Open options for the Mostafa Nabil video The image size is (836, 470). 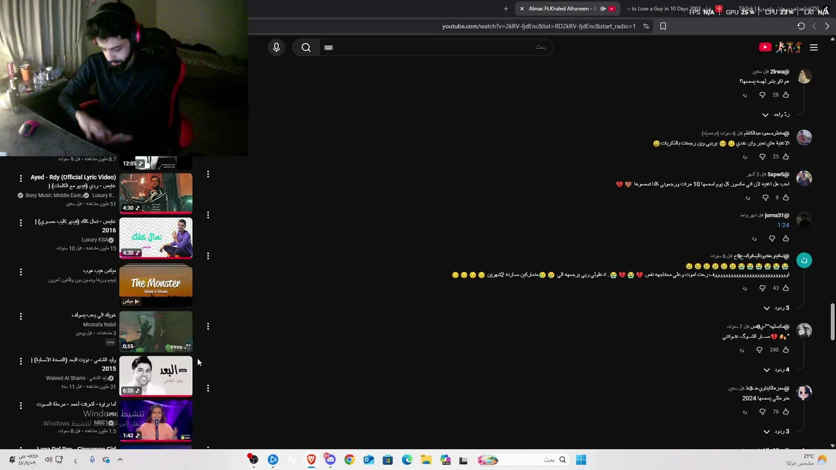point(20,316)
